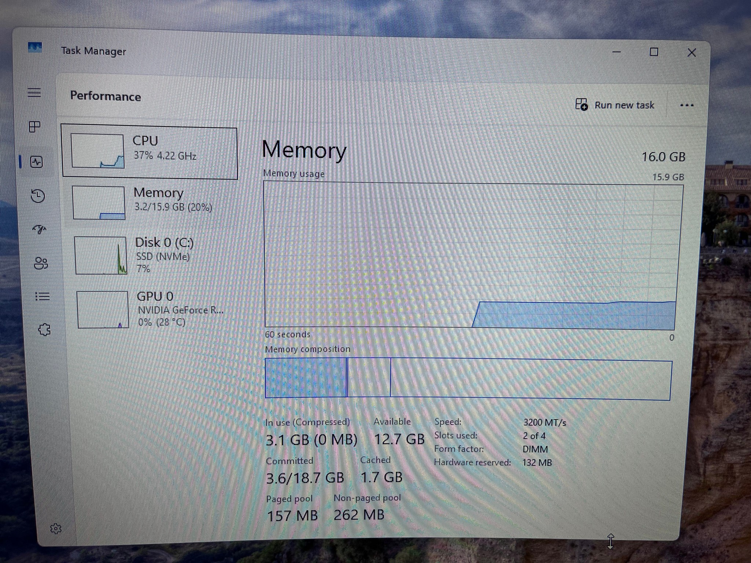Minimize the Task Manager window
The height and width of the screenshot is (563, 751).
(x=617, y=52)
